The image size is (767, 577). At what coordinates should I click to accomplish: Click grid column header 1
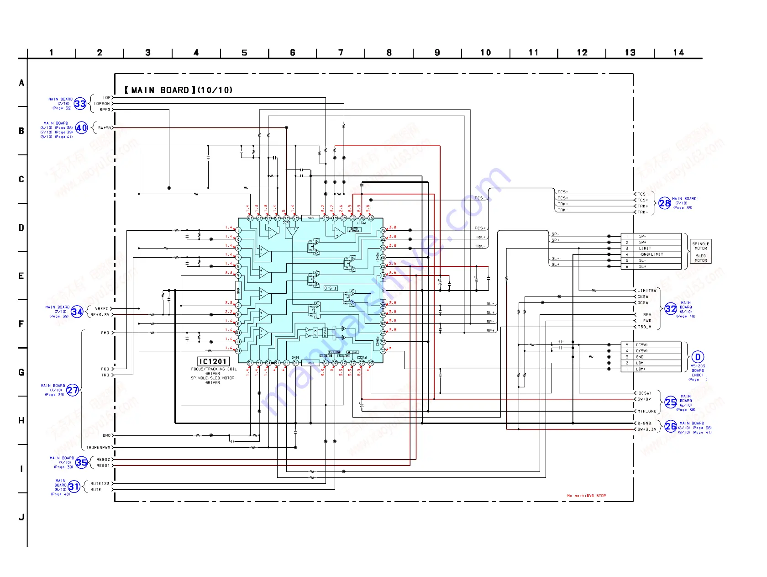(x=51, y=53)
